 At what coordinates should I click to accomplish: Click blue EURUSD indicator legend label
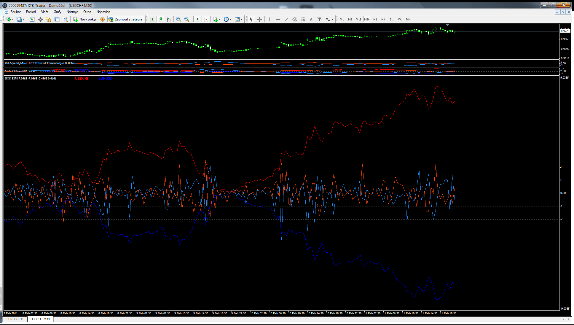(x=106, y=79)
